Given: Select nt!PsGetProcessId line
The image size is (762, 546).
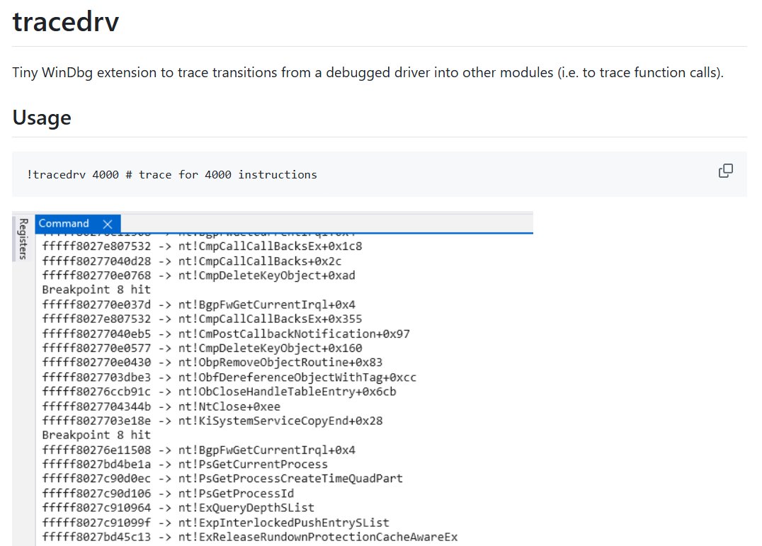Looking at the screenshot, I should 168,494.
